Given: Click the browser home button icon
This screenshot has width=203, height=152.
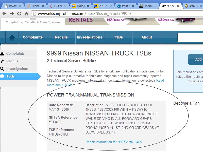Looking at the screenshot, I should coord(26,14).
